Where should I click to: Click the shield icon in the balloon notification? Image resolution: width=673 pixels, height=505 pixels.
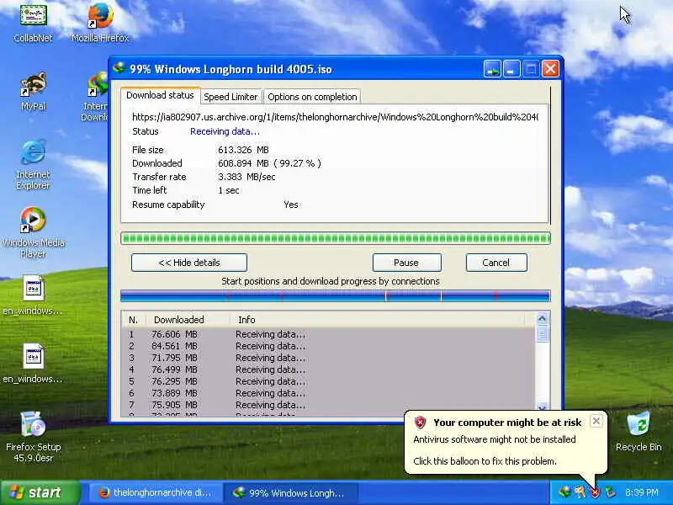tap(420, 423)
